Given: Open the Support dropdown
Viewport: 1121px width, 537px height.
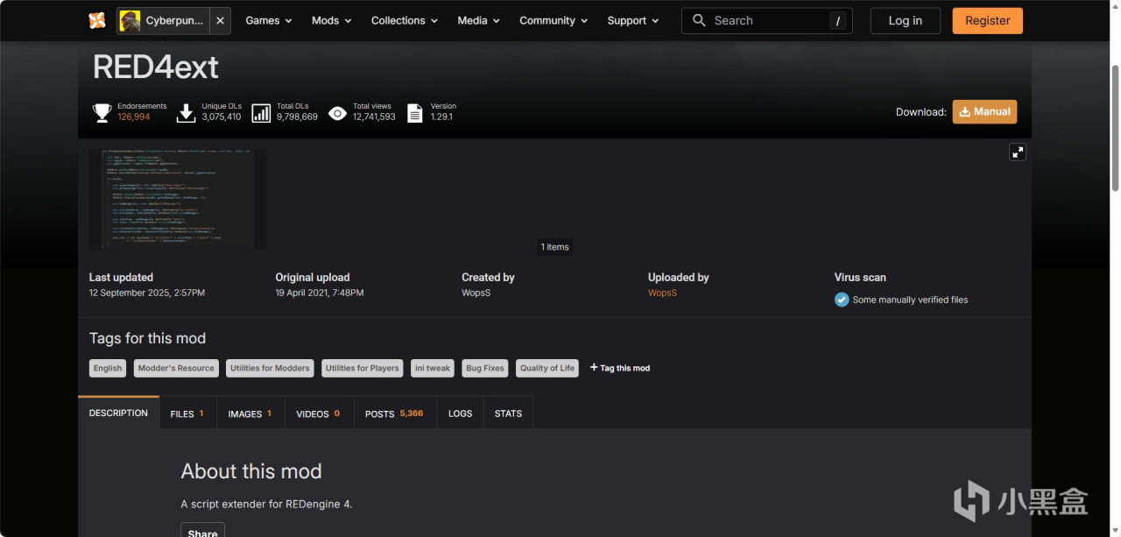Looking at the screenshot, I should [633, 20].
